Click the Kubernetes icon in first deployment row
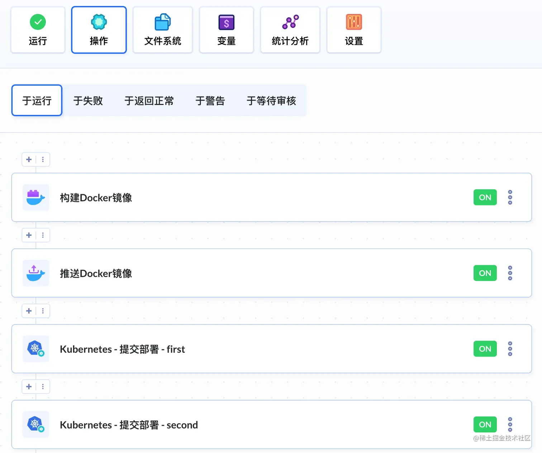This screenshot has height=453, width=542. coord(36,349)
